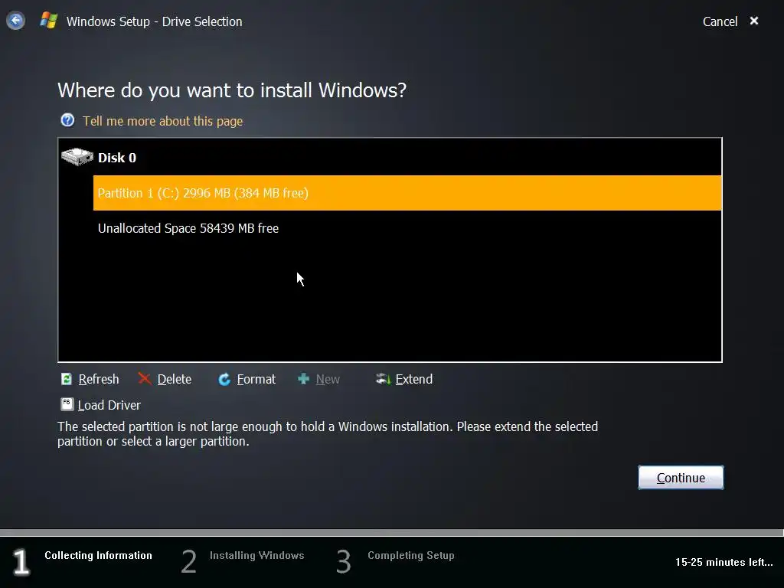Click the red X Delete icon
Viewport: 784px width, 588px height.
[x=145, y=378]
